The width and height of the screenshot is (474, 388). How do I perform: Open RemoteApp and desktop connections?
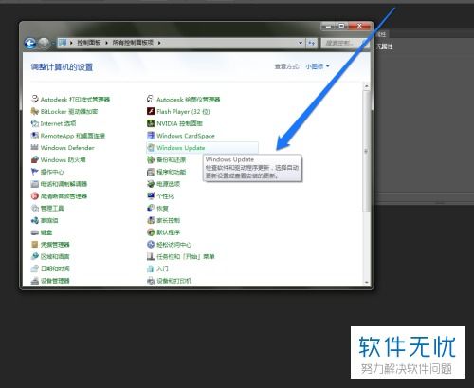point(68,136)
